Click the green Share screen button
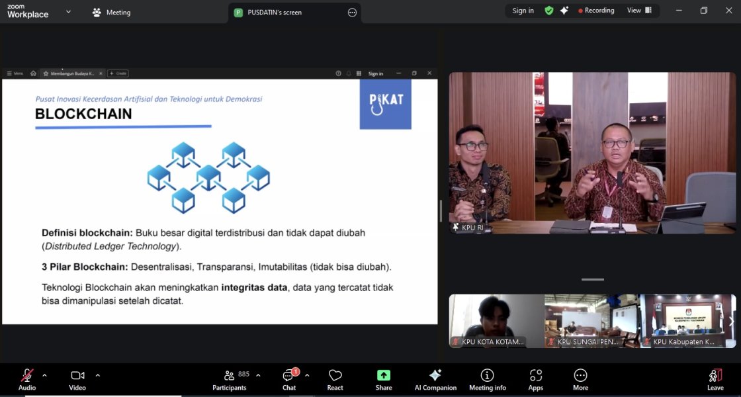This screenshot has width=741, height=397. [384, 379]
